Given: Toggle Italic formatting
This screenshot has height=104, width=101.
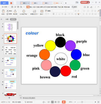Looking at the screenshot, I should pos(56,14).
